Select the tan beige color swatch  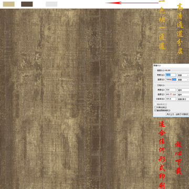[x=9, y=4]
